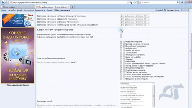Toggle first checkbox for Изображения field
This screenshot has width=192, height=108.
(x=121, y=48)
